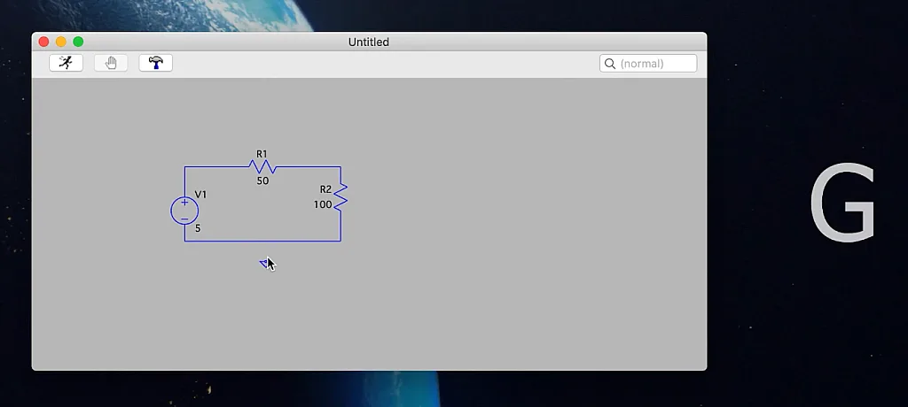Click the 5 value of voltage source
Image resolution: width=908 pixels, height=407 pixels.
(x=198, y=228)
